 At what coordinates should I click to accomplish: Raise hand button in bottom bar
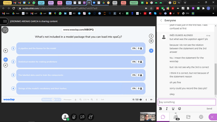[91, 117]
